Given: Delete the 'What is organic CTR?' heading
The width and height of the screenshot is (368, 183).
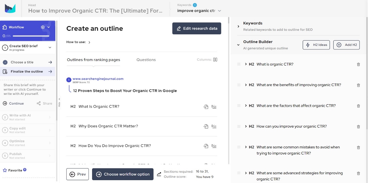Looking at the screenshot, I should pos(358,65).
